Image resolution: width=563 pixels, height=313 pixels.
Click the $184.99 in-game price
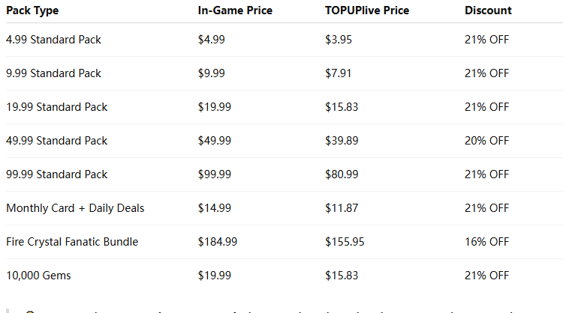tap(218, 242)
